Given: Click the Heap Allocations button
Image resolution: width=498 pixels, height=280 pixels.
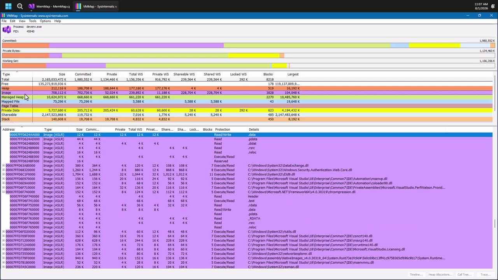Looking at the screenshot, I should (x=440, y=275).
